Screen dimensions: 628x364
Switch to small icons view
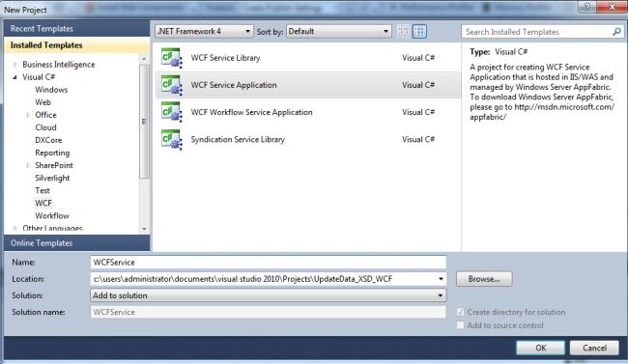[x=403, y=31]
